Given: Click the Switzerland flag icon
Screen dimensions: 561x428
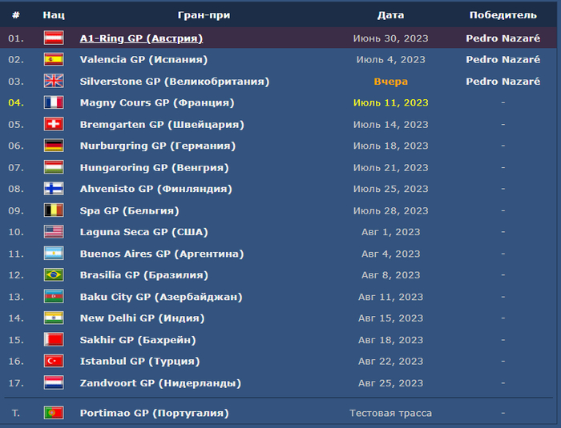Looking at the screenshot, I should [x=54, y=124].
